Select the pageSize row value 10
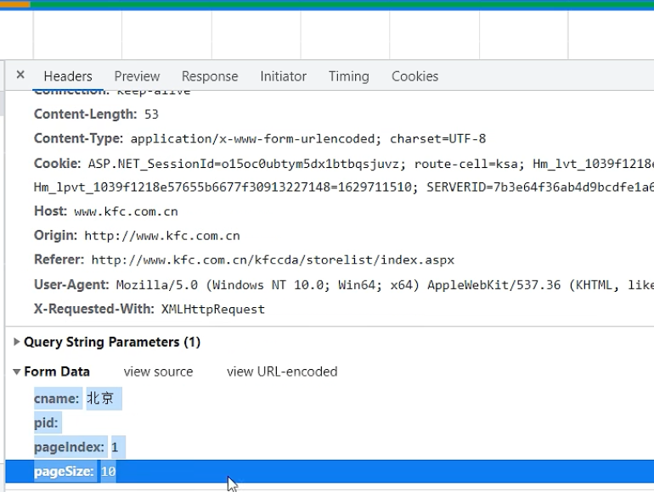 (108, 472)
